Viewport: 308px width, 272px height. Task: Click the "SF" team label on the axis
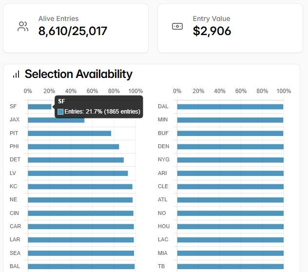click(13, 107)
